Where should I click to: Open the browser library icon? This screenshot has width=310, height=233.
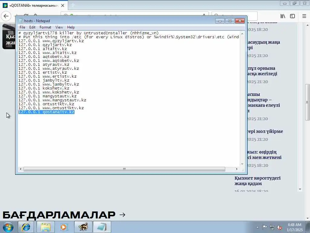tap(283, 16)
